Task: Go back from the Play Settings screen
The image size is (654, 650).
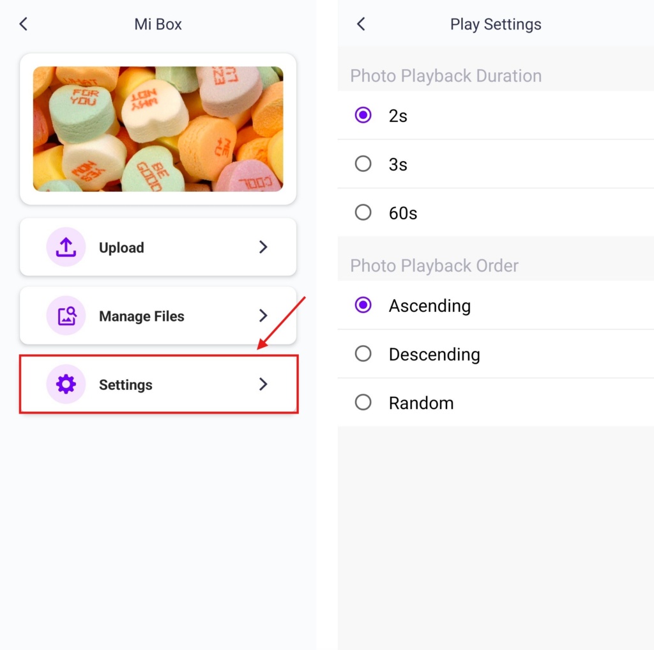Action: coord(361,24)
